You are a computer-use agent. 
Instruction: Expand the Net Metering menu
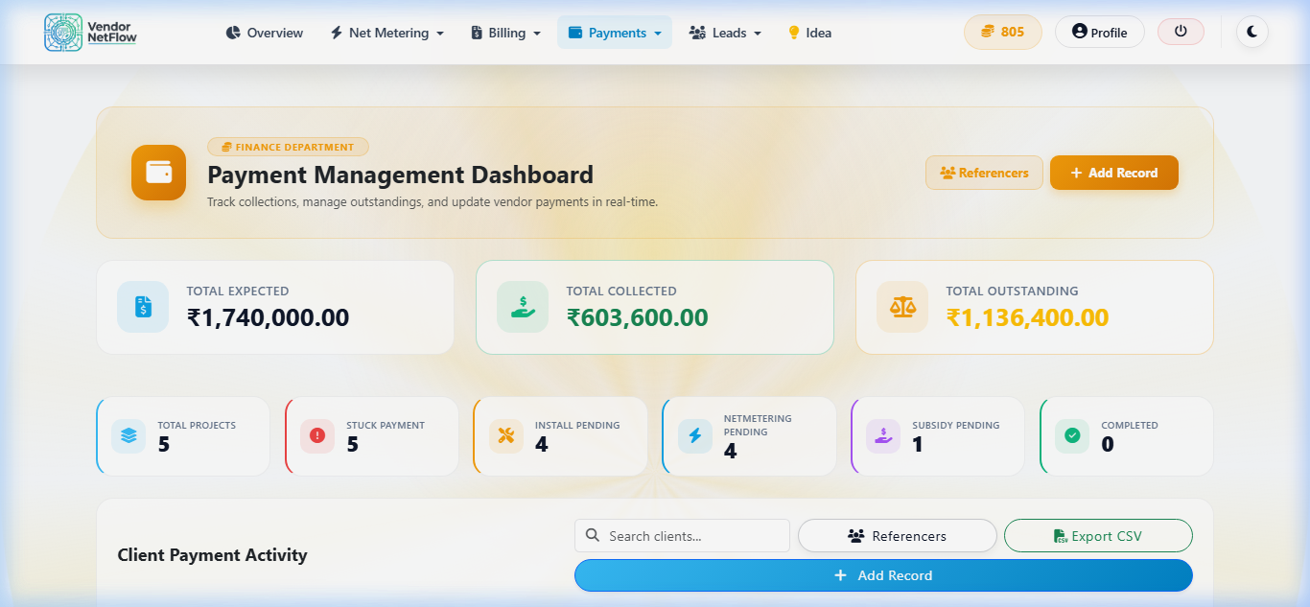(387, 33)
